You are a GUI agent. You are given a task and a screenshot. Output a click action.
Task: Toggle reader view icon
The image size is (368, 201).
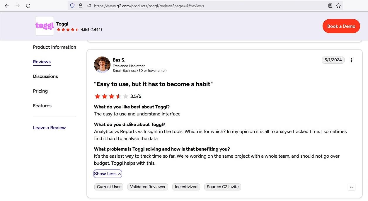coord(330,6)
